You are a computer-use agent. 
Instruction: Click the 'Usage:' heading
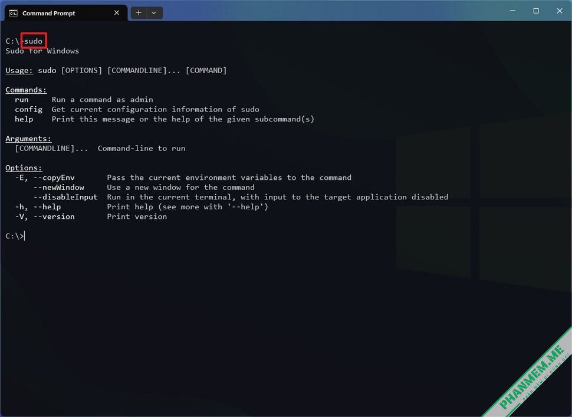pos(19,70)
